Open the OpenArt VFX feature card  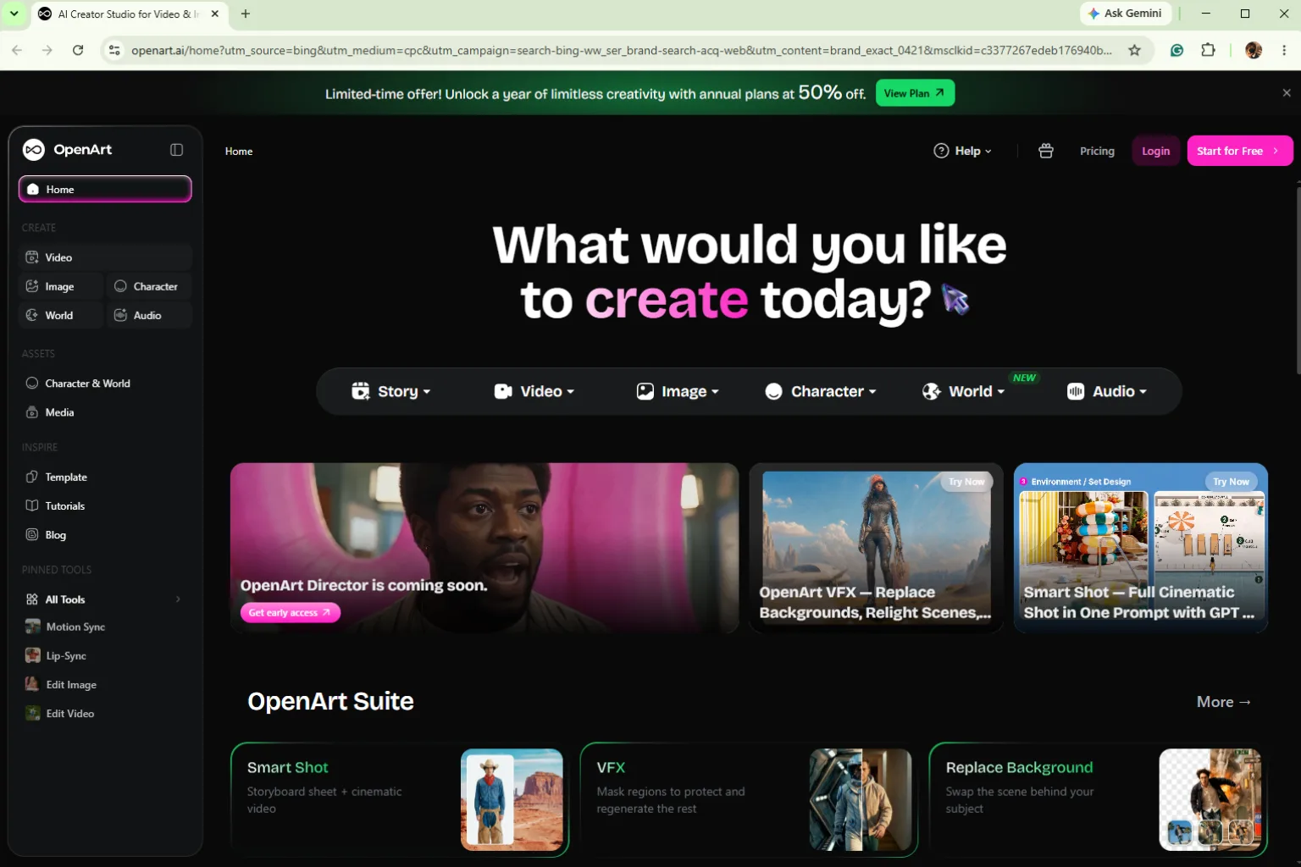point(876,548)
